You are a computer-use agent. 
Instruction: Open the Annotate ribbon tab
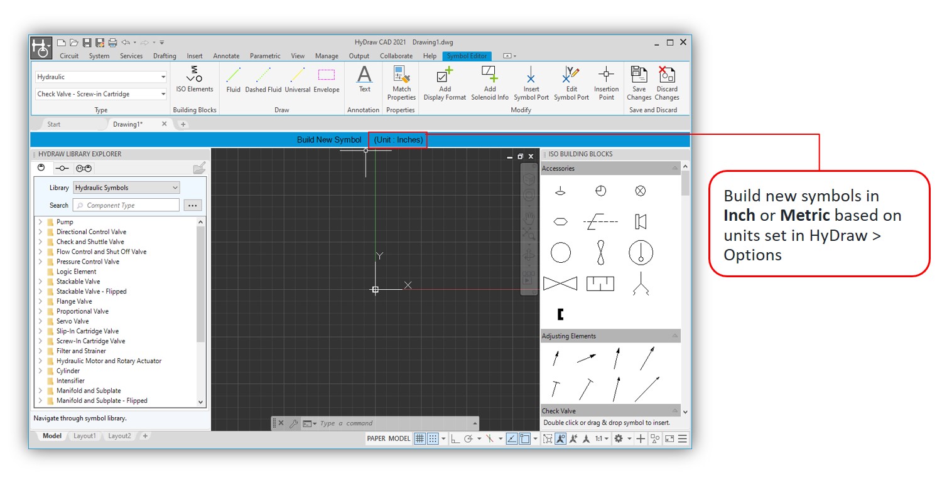pyautogui.click(x=226, y=56)
